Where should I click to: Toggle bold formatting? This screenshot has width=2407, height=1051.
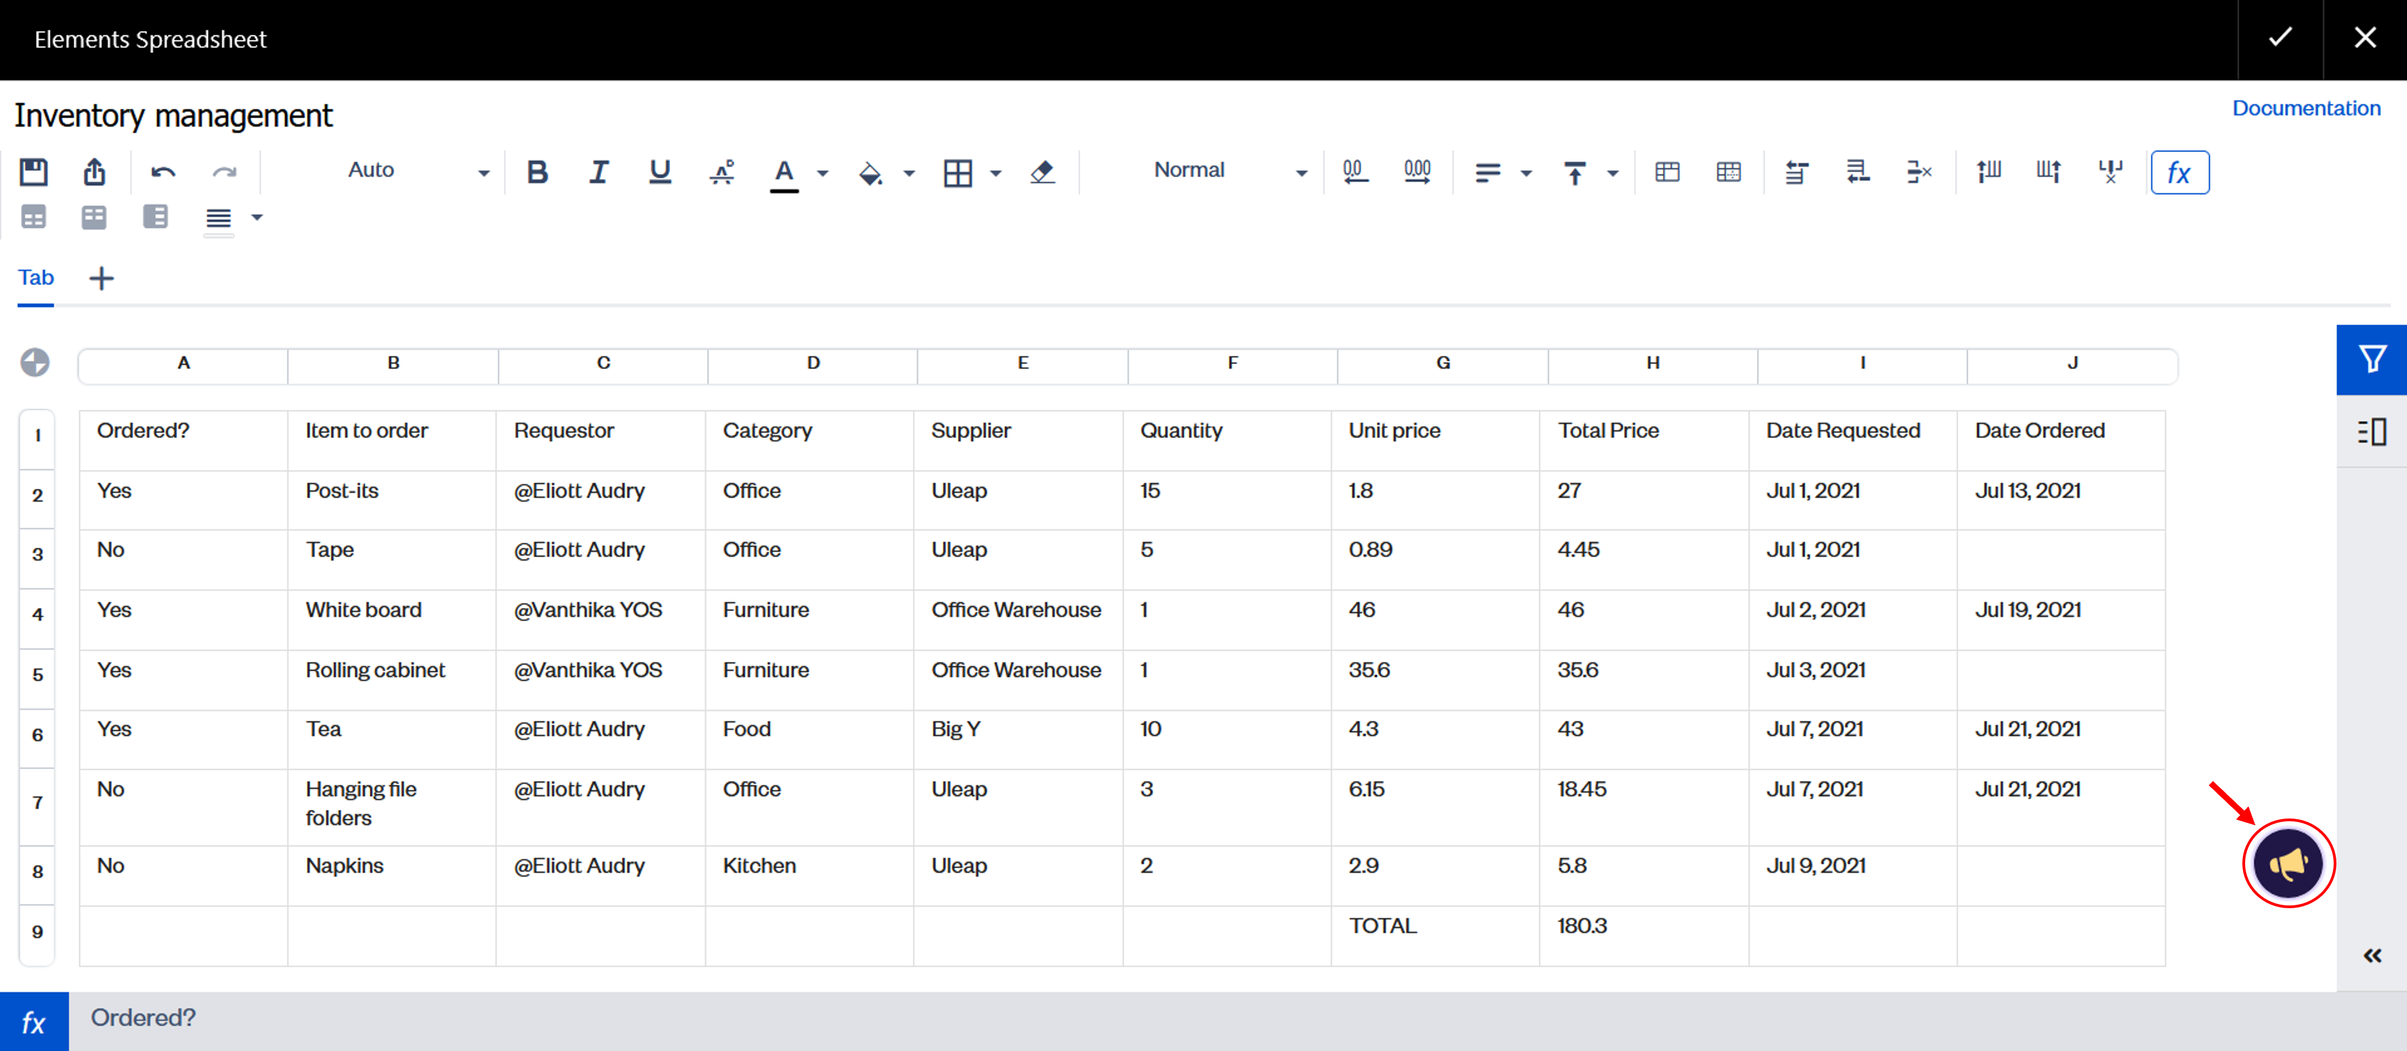click(x=537, y=172)
